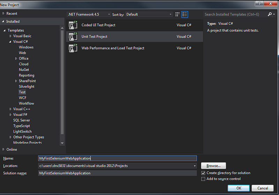This screenshot has width=279, height=195.
Task: Select the Modeling Projects category
Action: pos(28,142)
